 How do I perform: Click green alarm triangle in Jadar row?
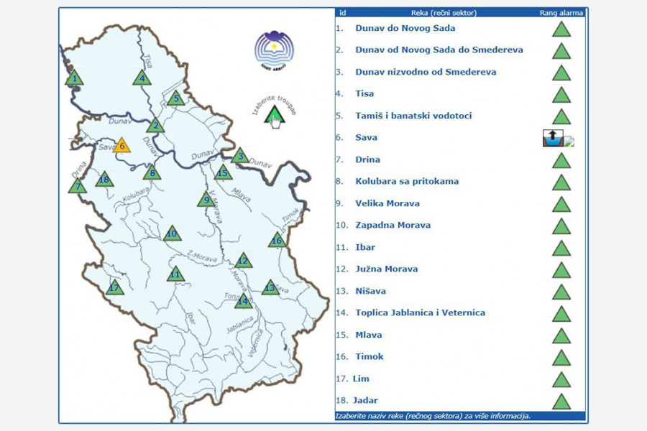coord(561,402)
